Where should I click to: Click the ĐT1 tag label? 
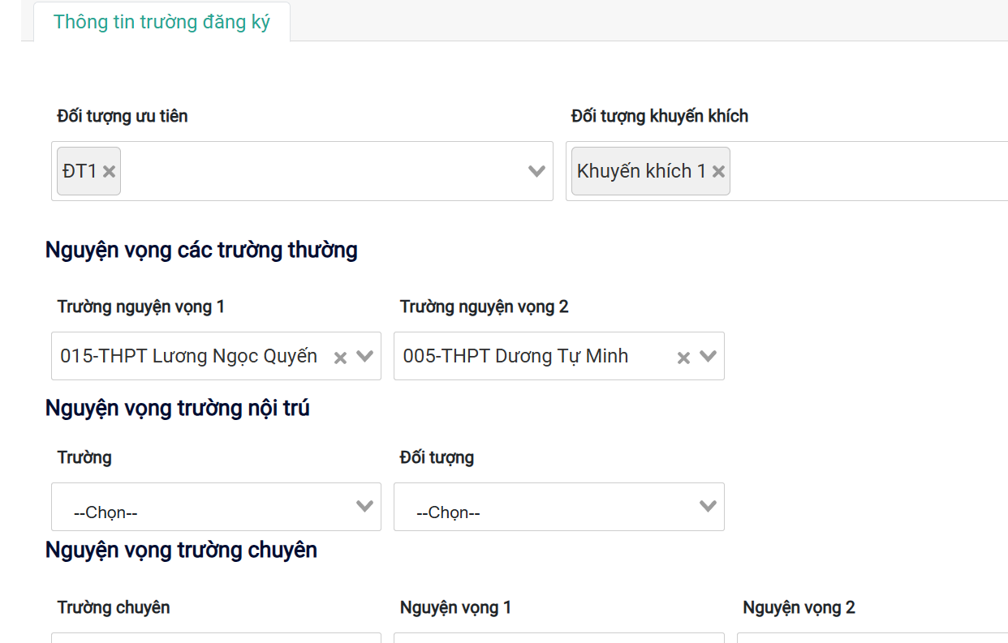pos(80,171)
